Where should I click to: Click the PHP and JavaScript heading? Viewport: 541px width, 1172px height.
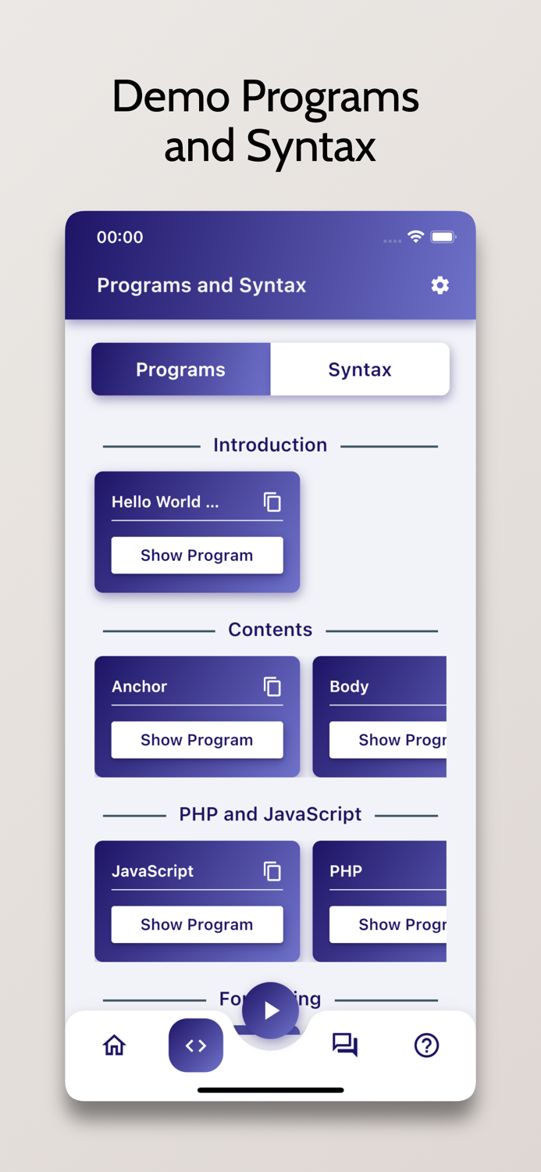point(270,813)
